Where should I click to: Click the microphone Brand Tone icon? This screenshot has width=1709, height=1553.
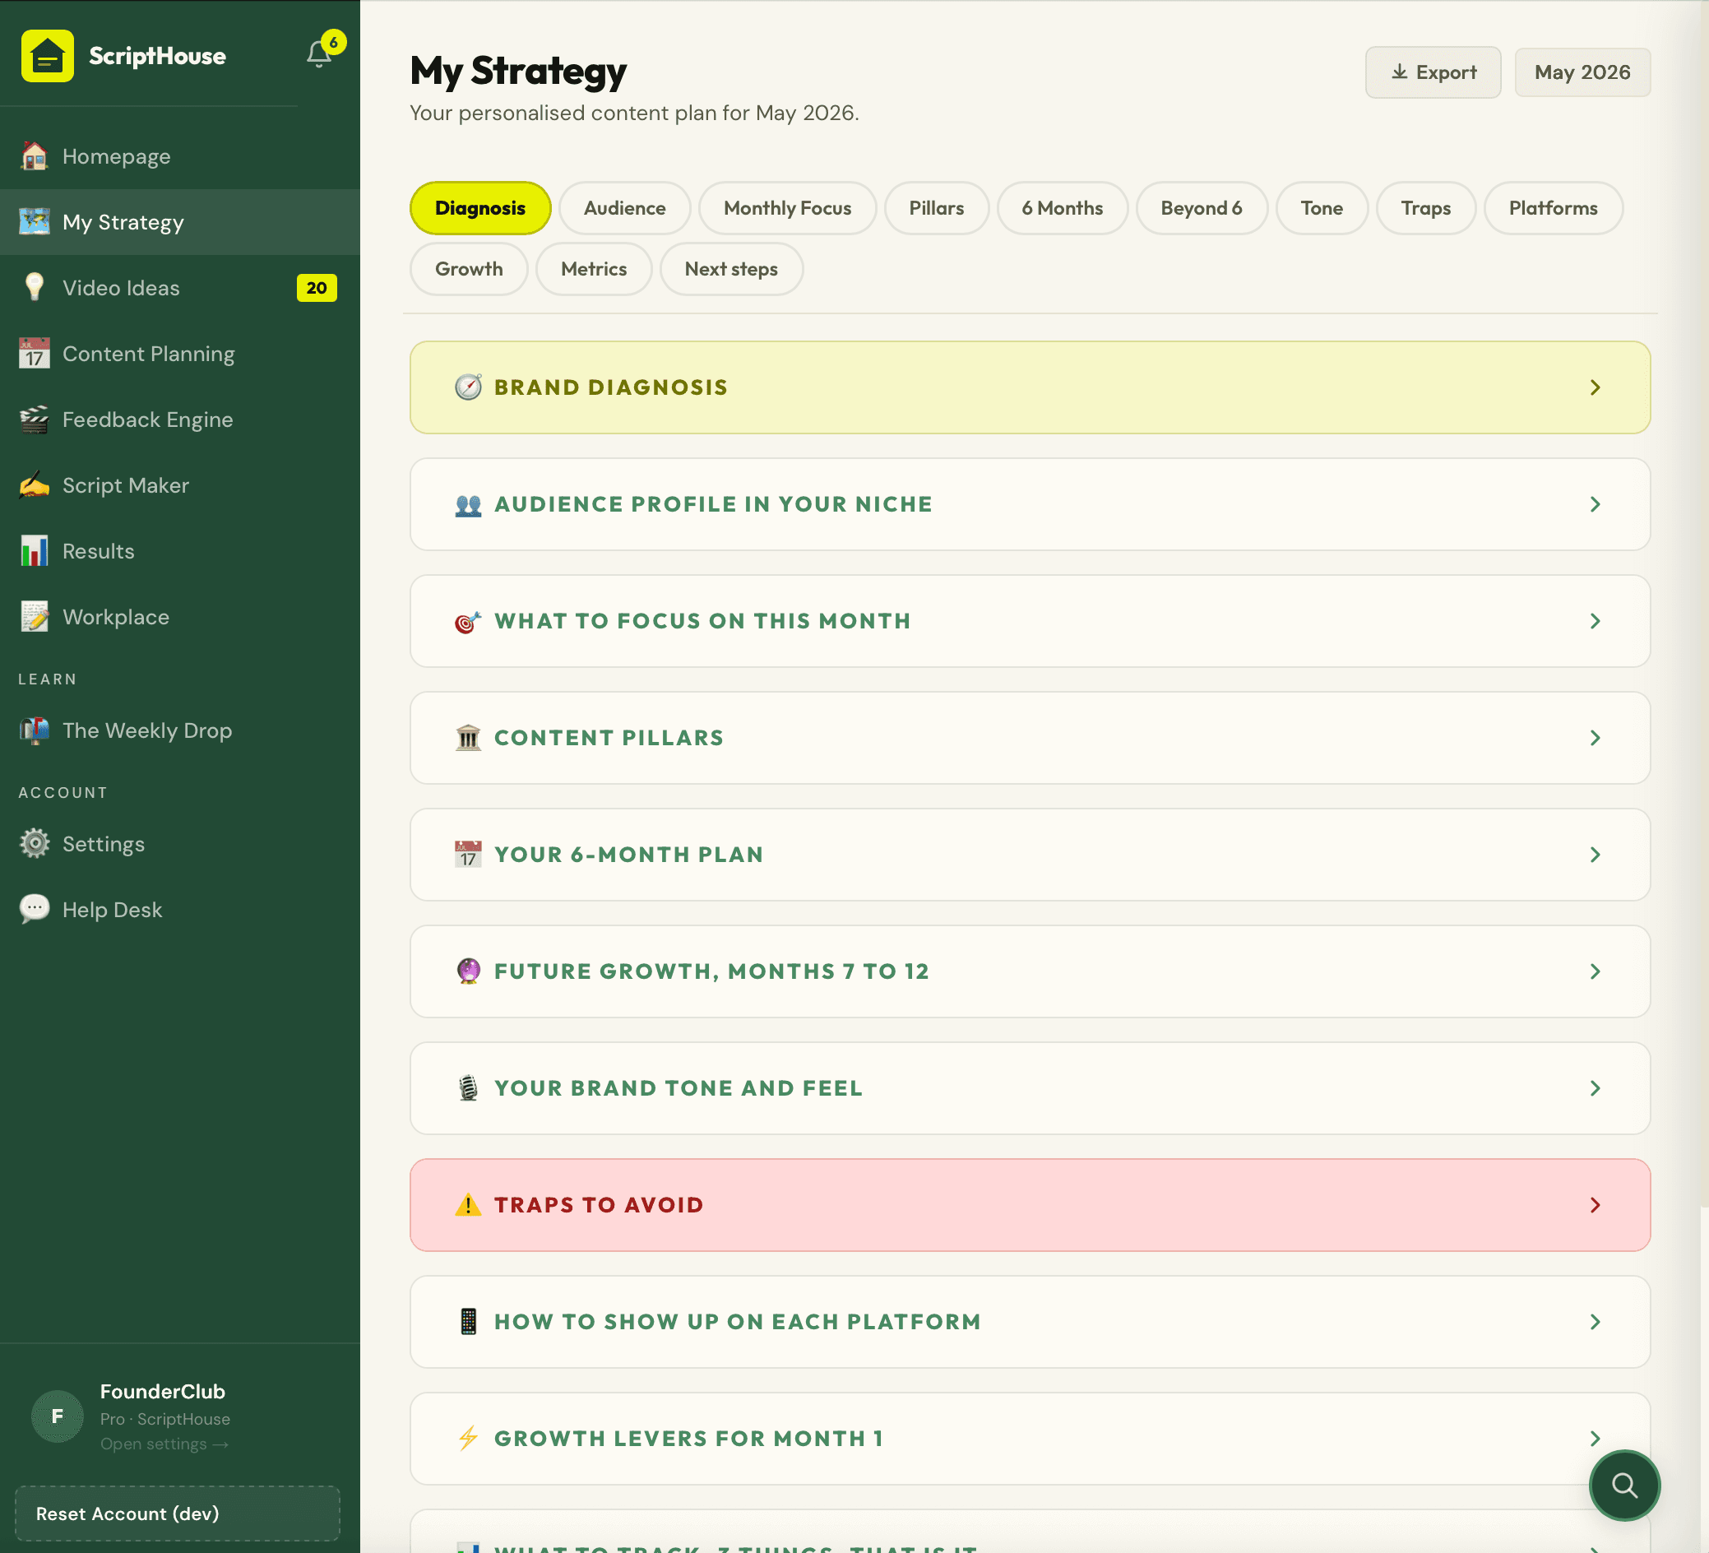coord(468,1088)
